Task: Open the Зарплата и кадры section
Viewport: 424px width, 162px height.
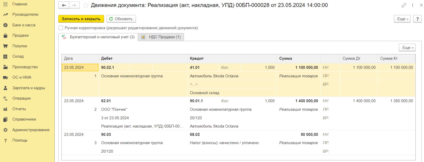Action: coord(29,88)
